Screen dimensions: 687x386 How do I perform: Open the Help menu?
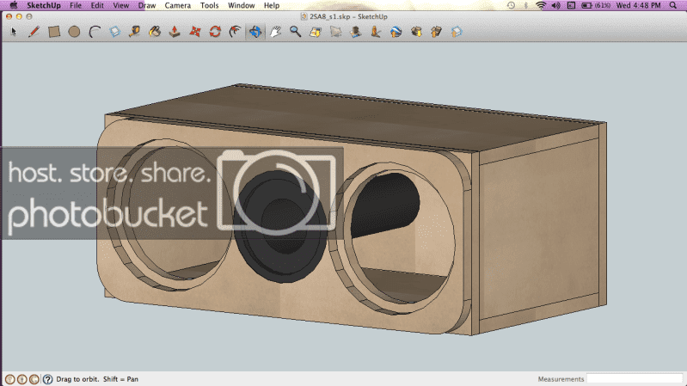[271, 5]
